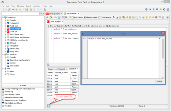Open the dropdown arrow beside the execute button
Viewport: 171px width, 111px height.
[x=53, y=17]
